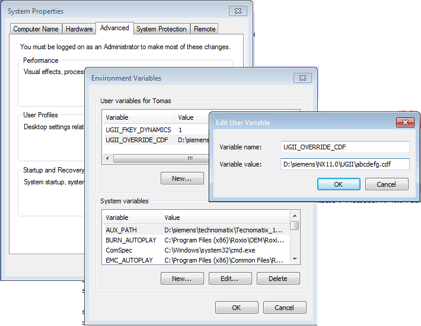
Task: Click OK in Environment Variables dialog
Action: click(x=237, y=308)
